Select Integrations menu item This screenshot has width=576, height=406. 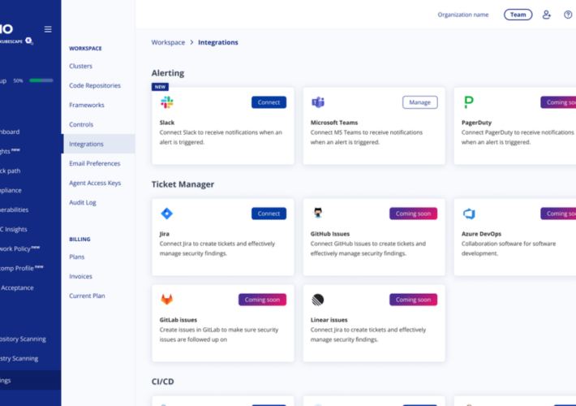point(98,144)
